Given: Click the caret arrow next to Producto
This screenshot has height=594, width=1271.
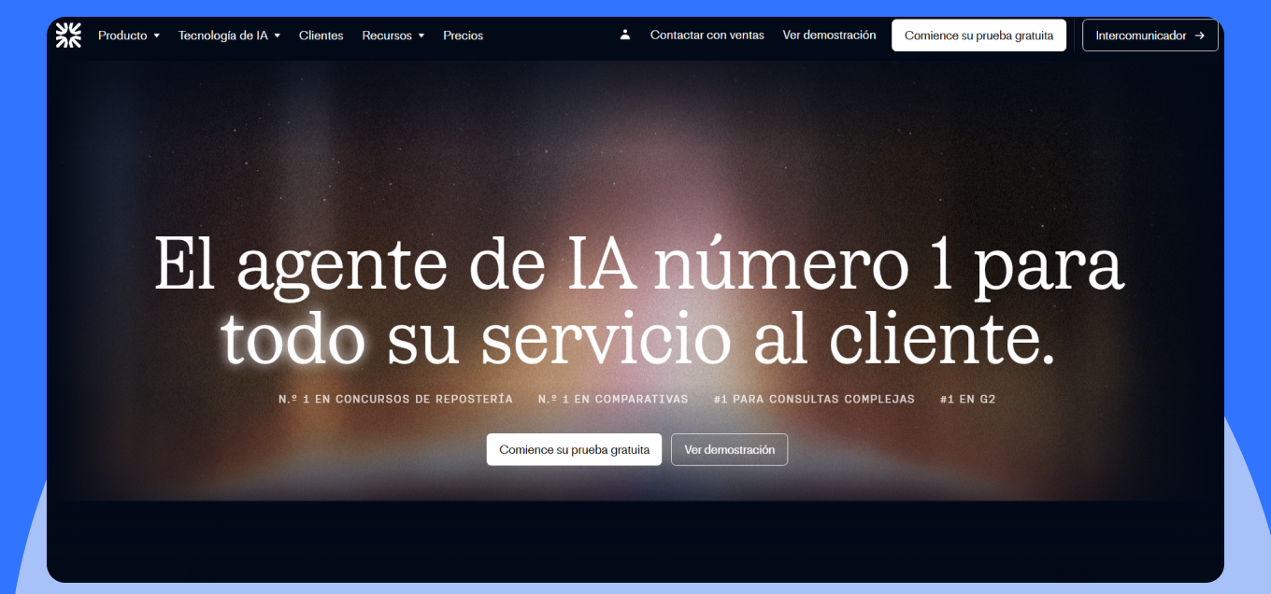Looking at the screenshot, I should click(157, 35).
